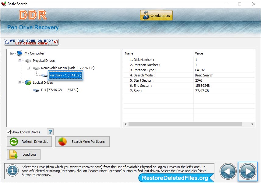Click the right arrow of details scrollbar

pos(252,124)
